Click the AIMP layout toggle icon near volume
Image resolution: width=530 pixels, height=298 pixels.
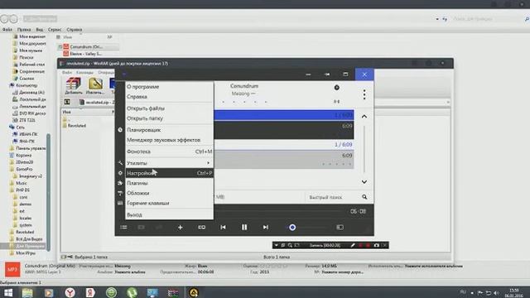(x=340, y=228)
